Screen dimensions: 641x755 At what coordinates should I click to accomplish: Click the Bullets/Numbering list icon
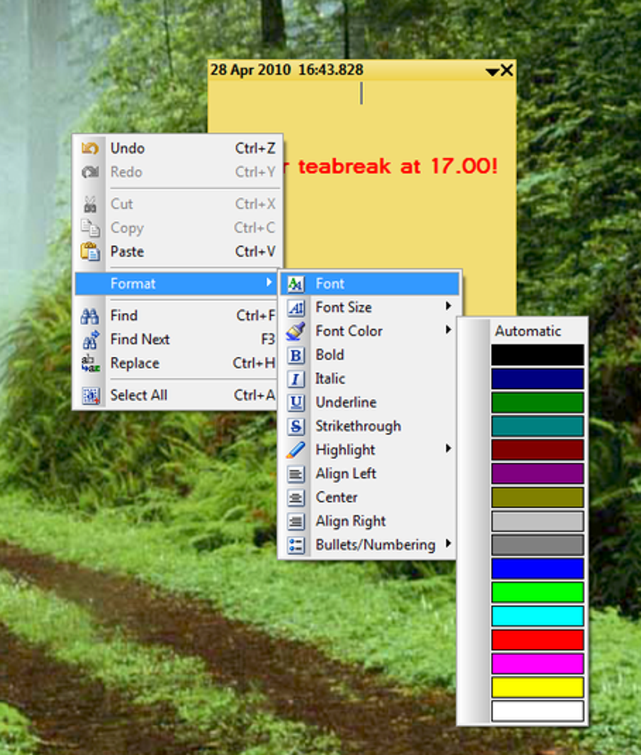[x=295, y=545]
